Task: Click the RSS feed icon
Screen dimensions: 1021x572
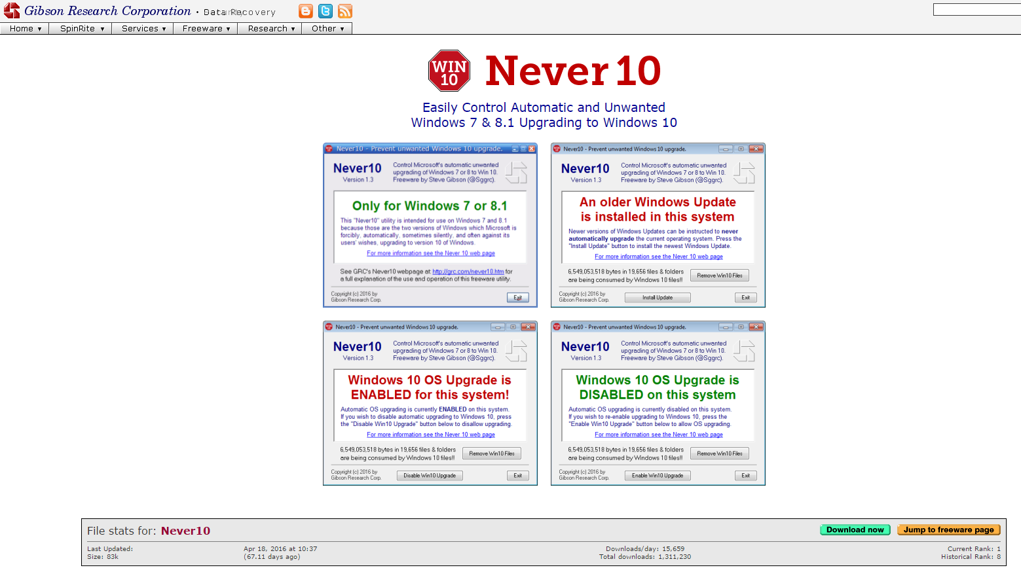Action: click(x=345, y=11)
